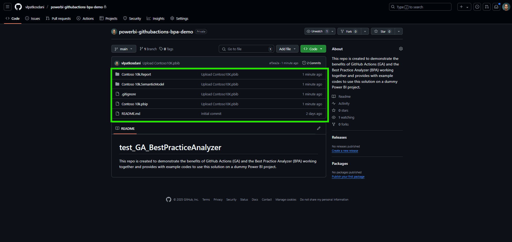Click the Go to file search field

click(x=246, y=49)
